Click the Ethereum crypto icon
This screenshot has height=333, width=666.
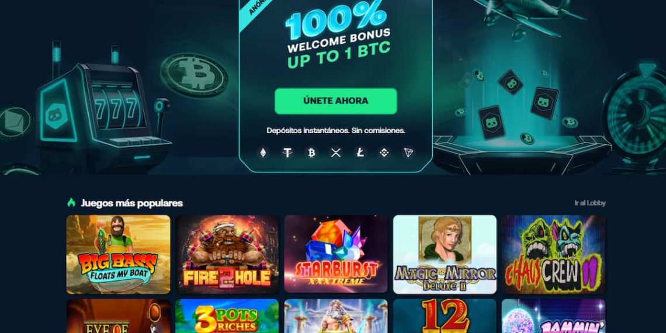[x=263, y=152]
